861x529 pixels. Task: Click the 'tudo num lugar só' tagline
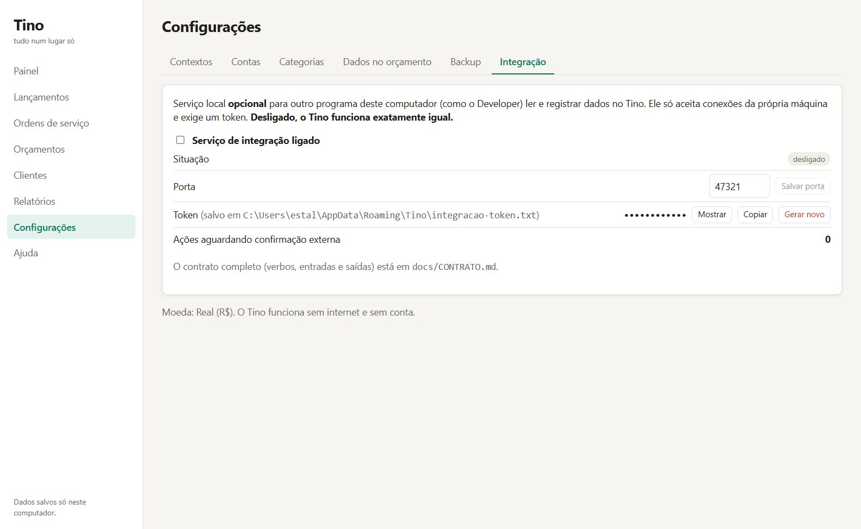click(x=44, y=41)
